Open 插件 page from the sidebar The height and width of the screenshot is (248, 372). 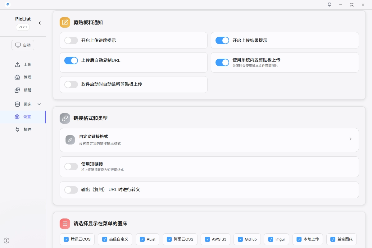pos(28,130)
